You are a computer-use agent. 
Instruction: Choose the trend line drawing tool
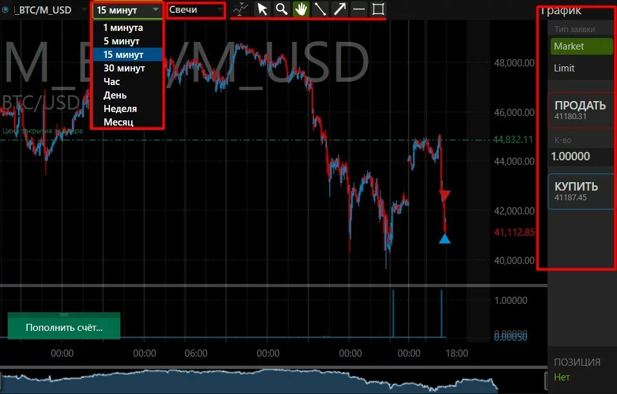pos(320,9)
